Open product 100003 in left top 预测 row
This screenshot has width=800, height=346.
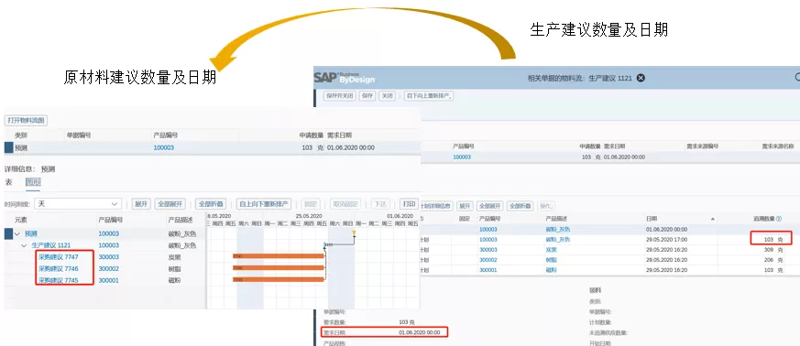coord(164,147)
